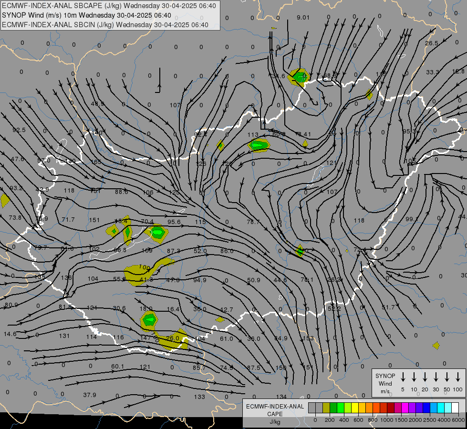Viewport: 467px width, 429px height.
Task: Select the '71.7' map value
Action: (68, 219)
